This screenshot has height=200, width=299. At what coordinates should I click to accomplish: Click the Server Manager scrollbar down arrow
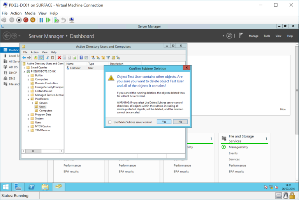point(297,181)
